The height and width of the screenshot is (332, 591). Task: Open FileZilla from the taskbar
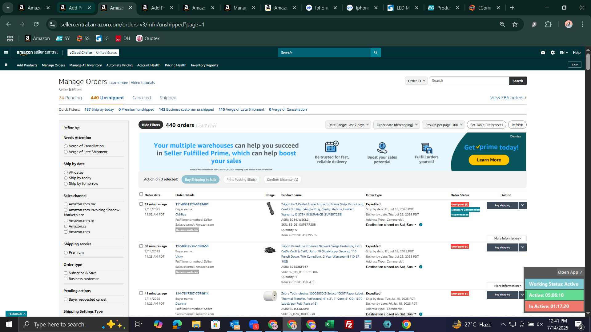tap(349, 324)
